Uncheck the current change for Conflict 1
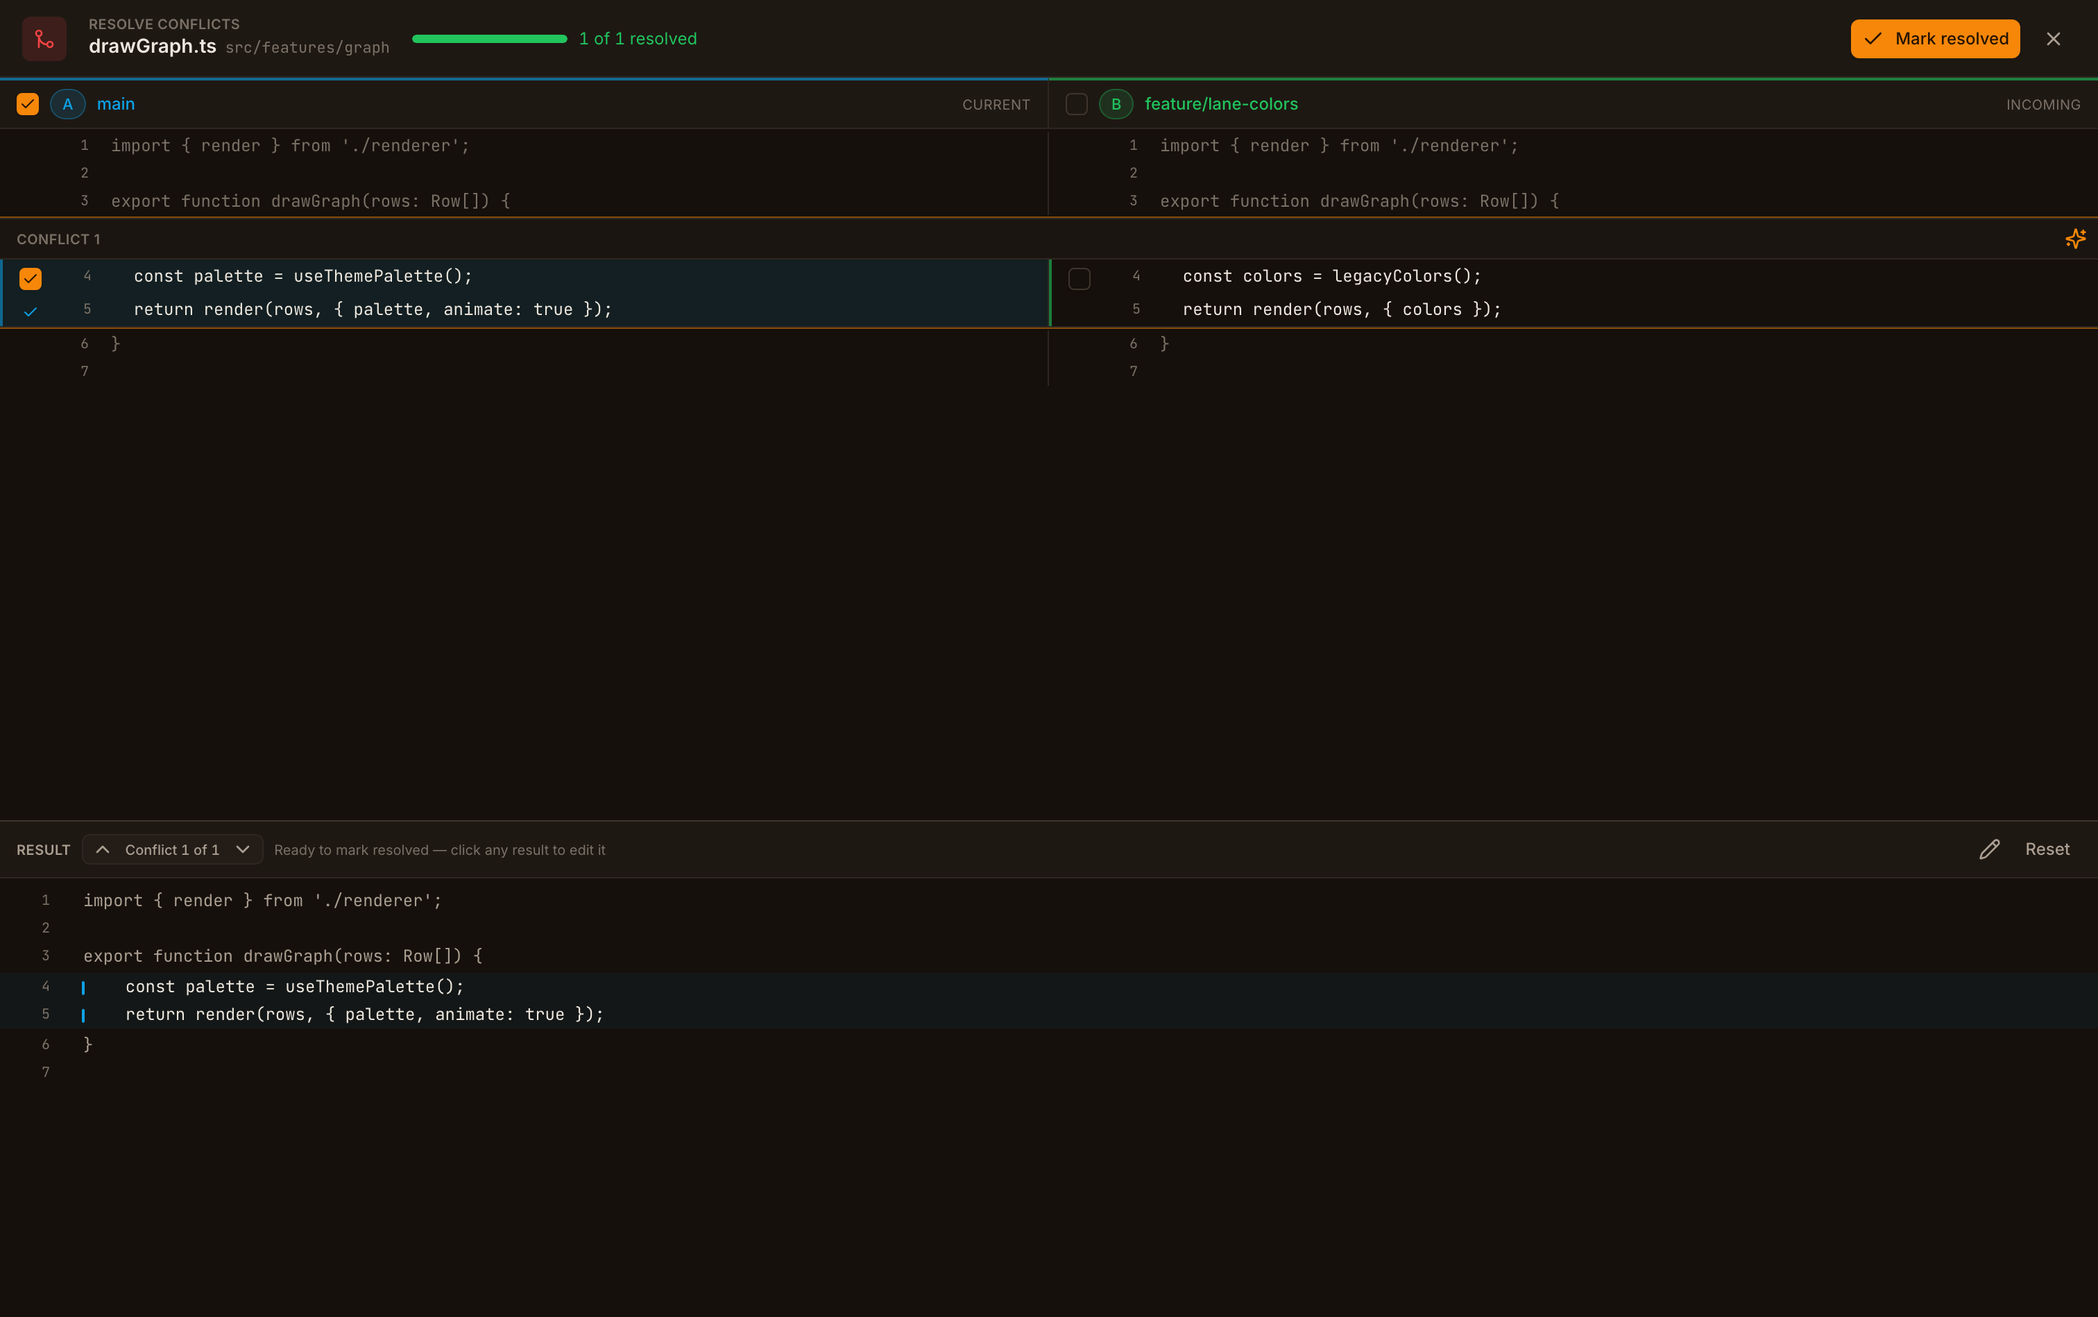The image size is (2098, 1317). (31, 279)
